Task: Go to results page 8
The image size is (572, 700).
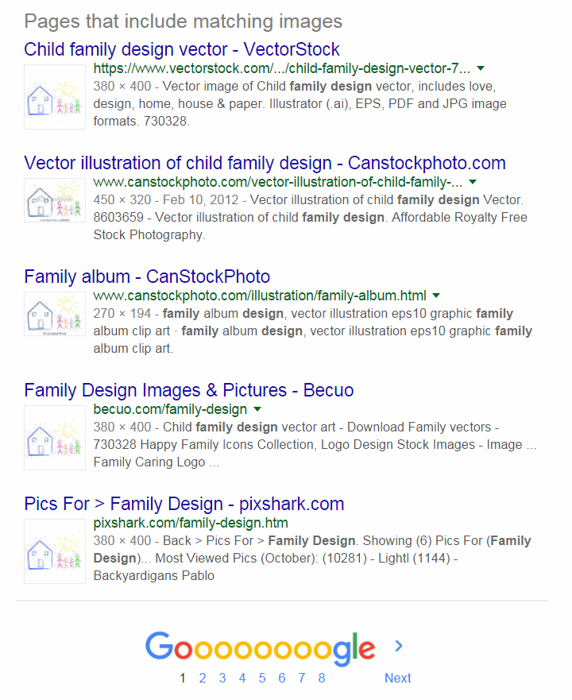Action: 322,678
